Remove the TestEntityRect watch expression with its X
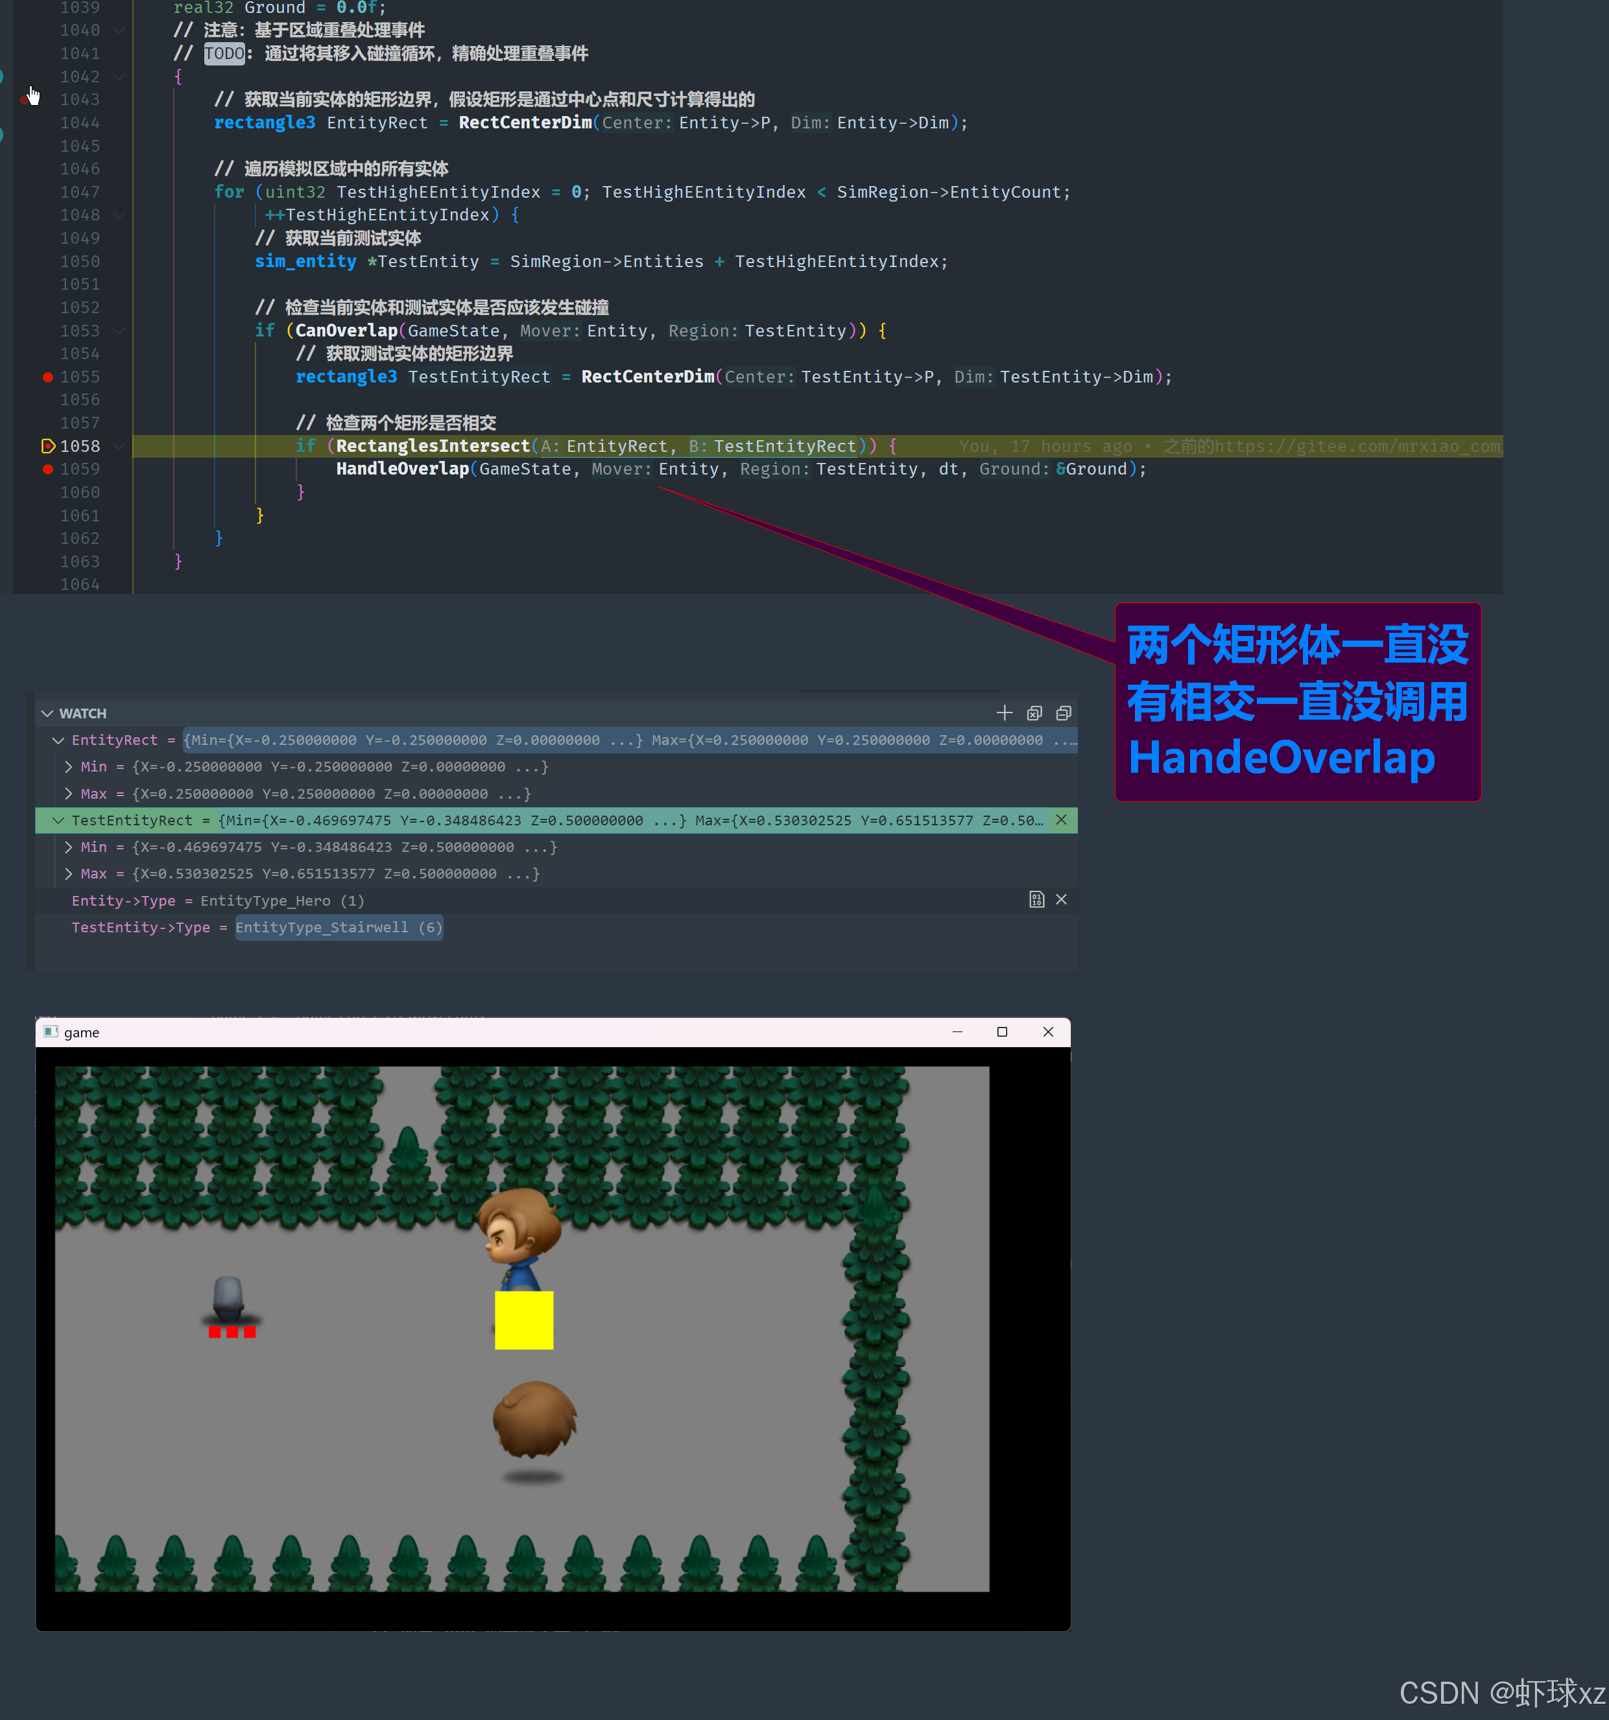This screenshot has width=1609, height=1720. point(1061,819)
